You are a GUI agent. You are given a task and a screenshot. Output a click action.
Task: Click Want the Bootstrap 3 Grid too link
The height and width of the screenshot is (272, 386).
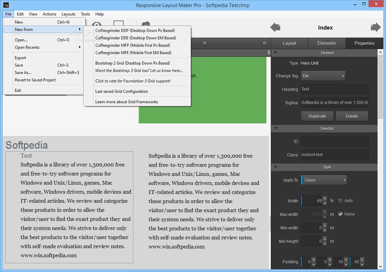tap(137, 71)
